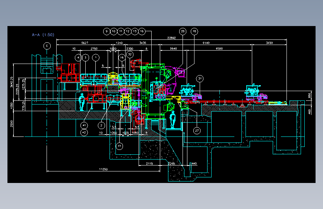Pick the overall dimension 22892
This screenshot has height=209, width=323.
[171, 38]
